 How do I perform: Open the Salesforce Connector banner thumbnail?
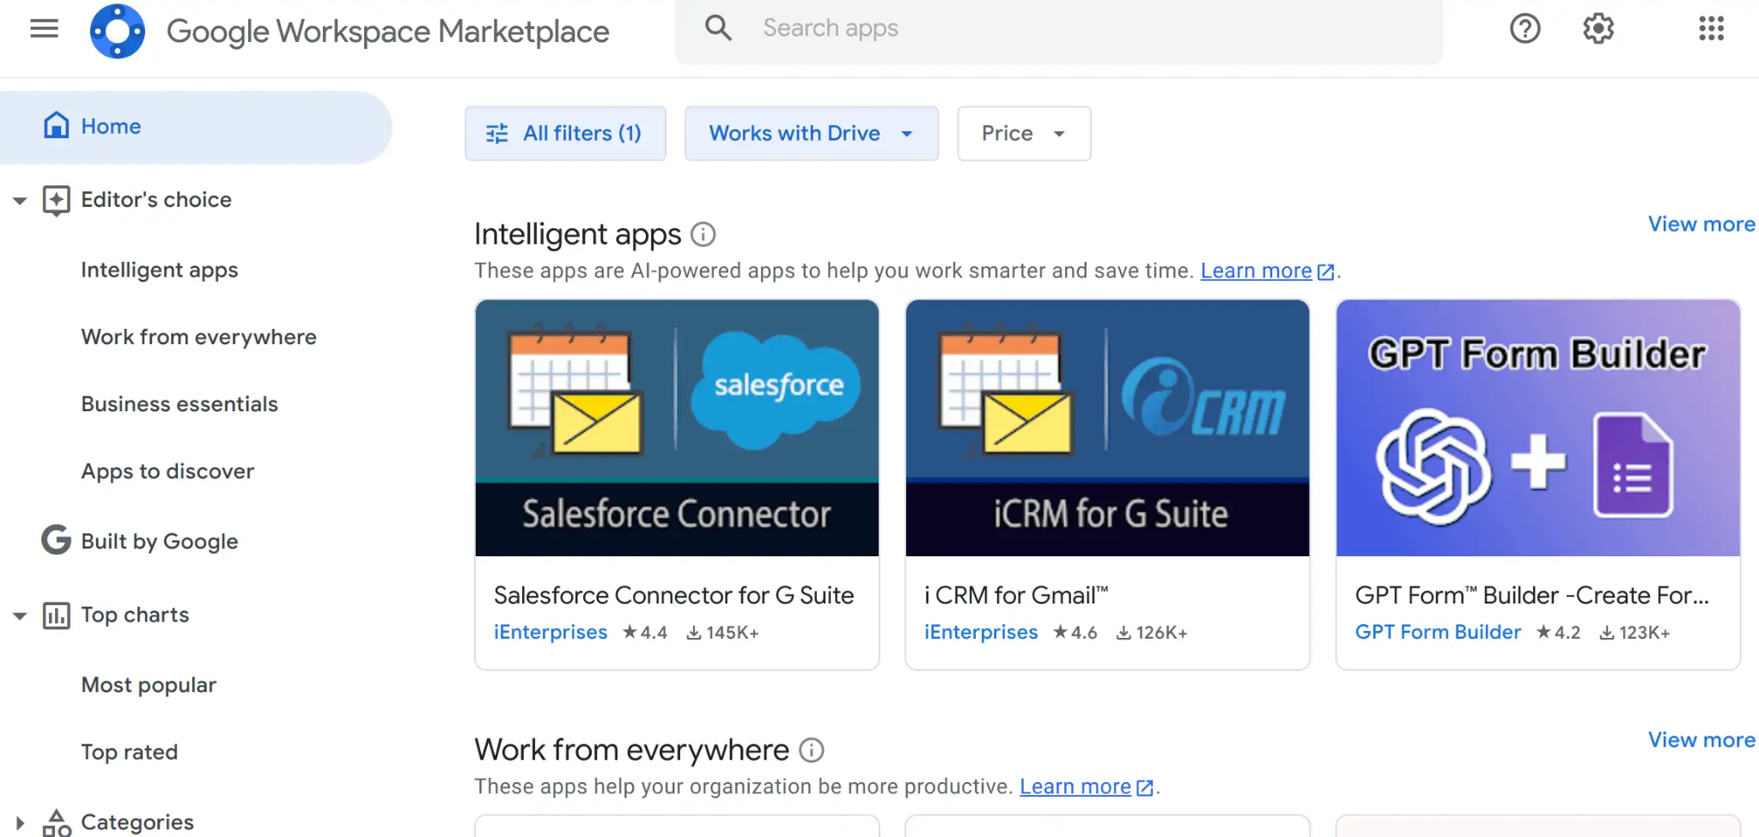coord(677,428)
